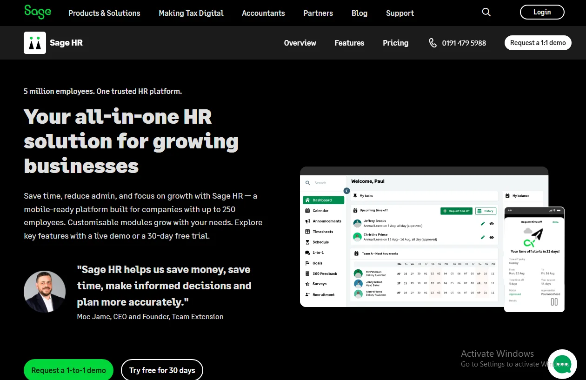Viewport: 586px width, 380px height.
Task: Call the 0191 479 5988 number link
Action: 464,43
